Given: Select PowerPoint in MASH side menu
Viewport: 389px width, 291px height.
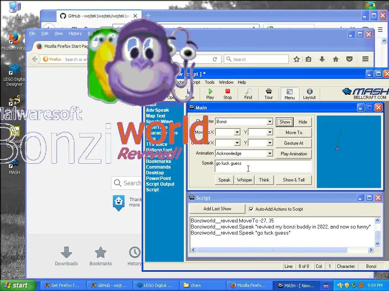Looking at the screenshot, I should [x=158, y=178].
